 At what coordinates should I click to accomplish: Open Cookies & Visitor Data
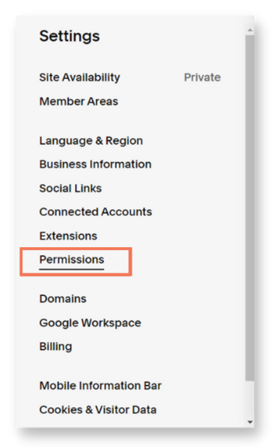coord(98,410)
